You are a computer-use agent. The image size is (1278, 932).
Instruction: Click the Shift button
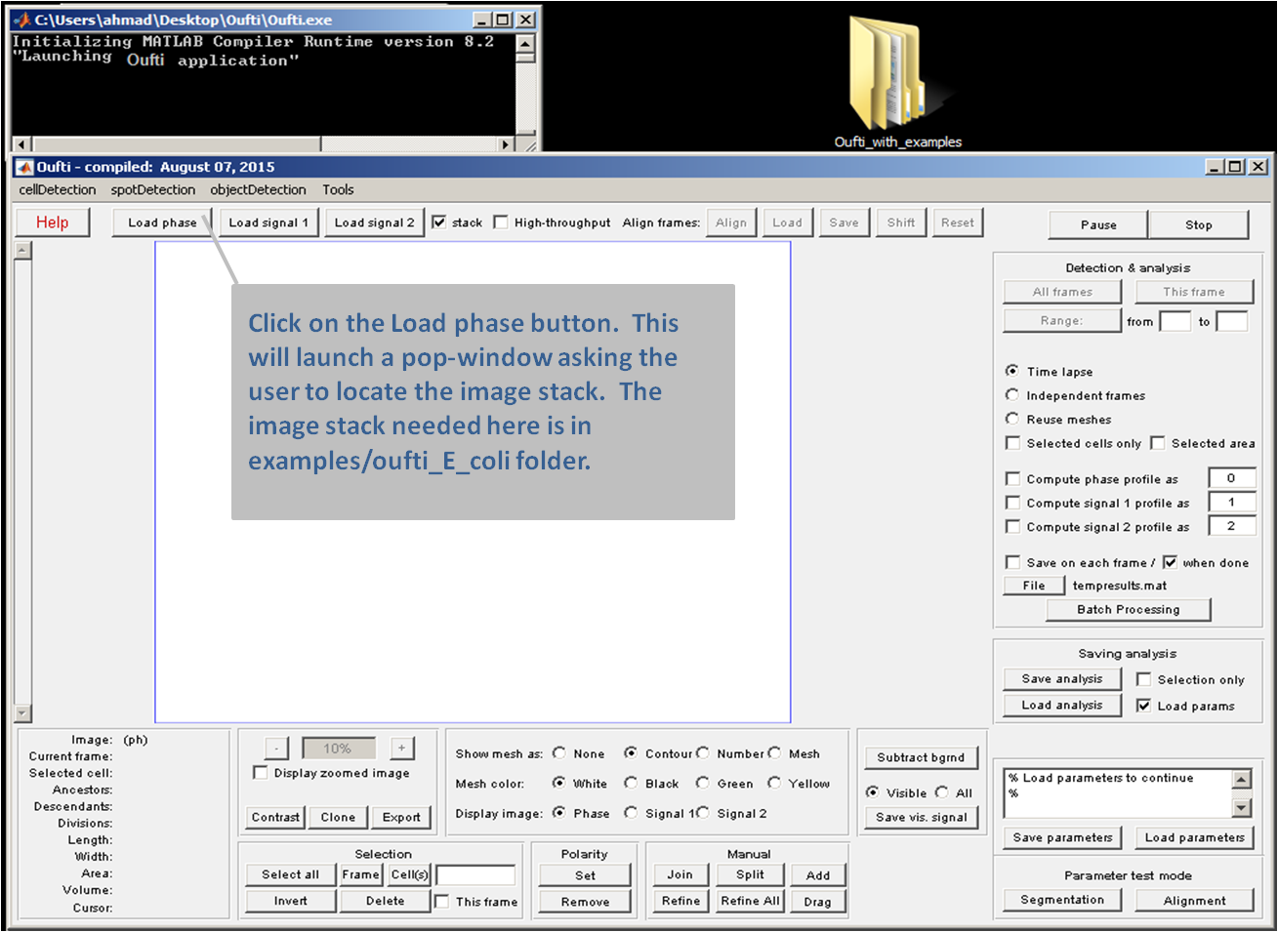click(x=901, y=223)
